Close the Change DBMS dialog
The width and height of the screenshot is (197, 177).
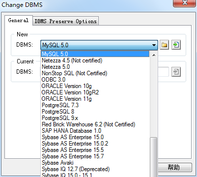pos(185,3)
